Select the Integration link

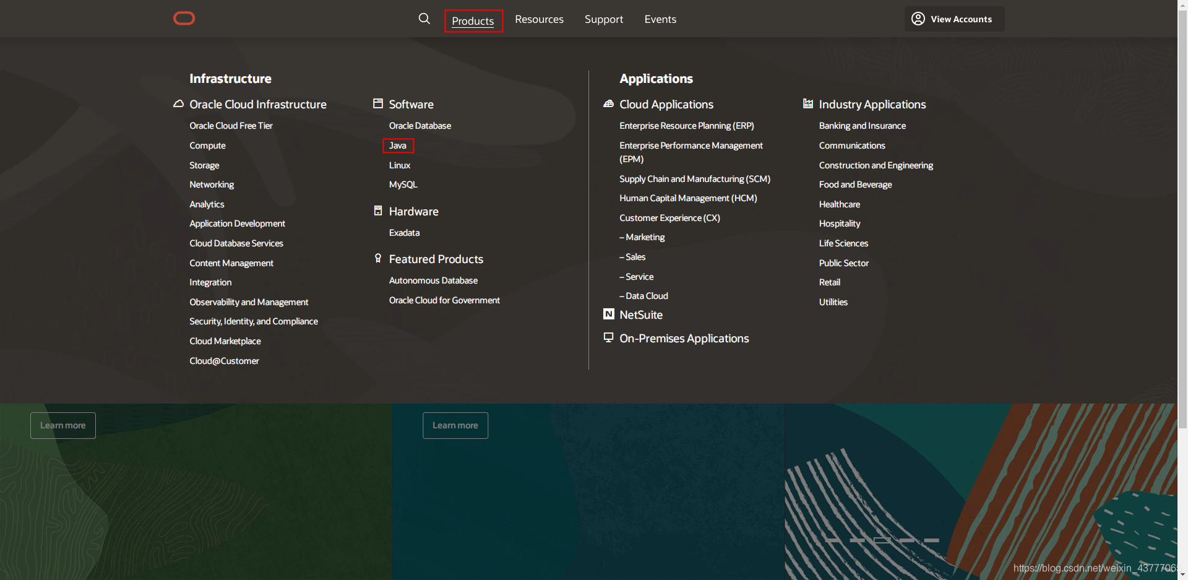210,282
